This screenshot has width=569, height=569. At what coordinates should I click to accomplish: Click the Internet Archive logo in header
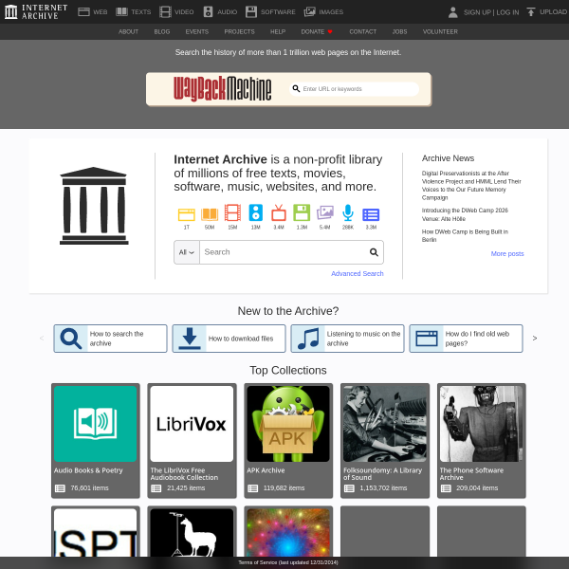pyautogui.click(x=36, y=11)
